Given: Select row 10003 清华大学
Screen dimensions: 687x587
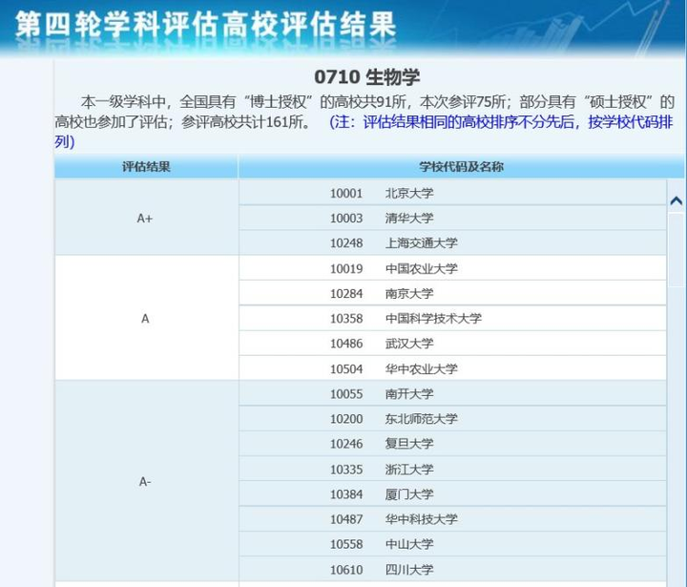Looking at the screenshot, I should [x=452, y=218].
